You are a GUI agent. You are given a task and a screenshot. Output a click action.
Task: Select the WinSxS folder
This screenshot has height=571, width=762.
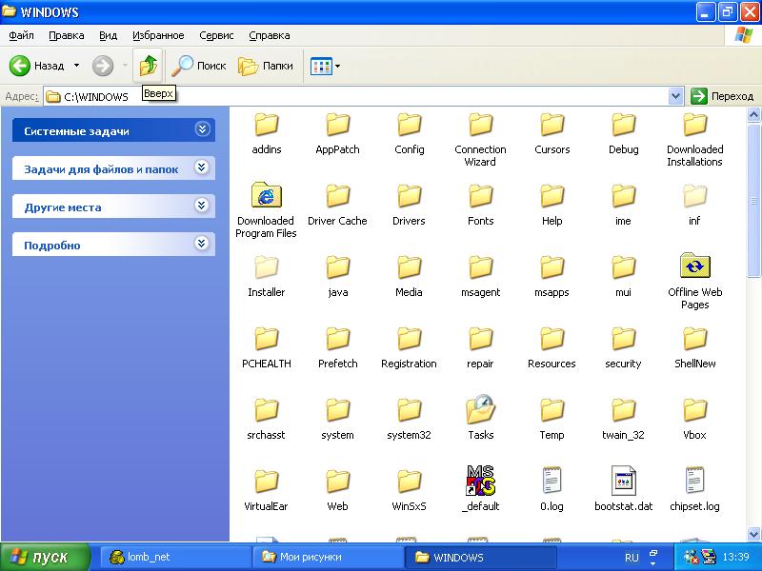409,490
